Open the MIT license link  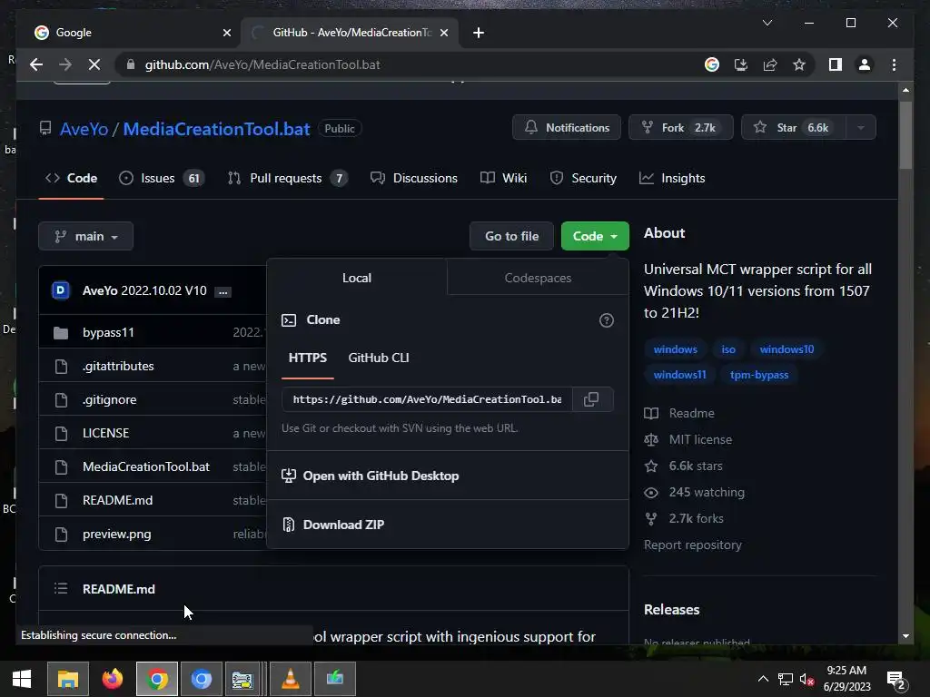(700, 440)
